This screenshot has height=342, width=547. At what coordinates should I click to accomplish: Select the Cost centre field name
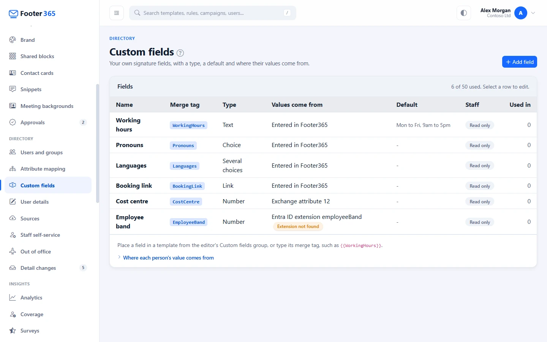point(132,201)
